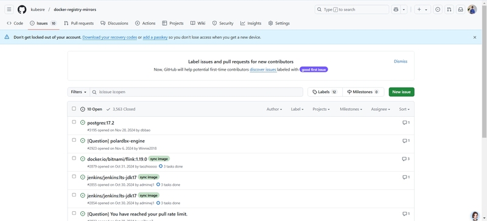The width and height of the screenshot is (487, 221).
Task: Open the pull rate limit question issue
Action: [138, 214]
